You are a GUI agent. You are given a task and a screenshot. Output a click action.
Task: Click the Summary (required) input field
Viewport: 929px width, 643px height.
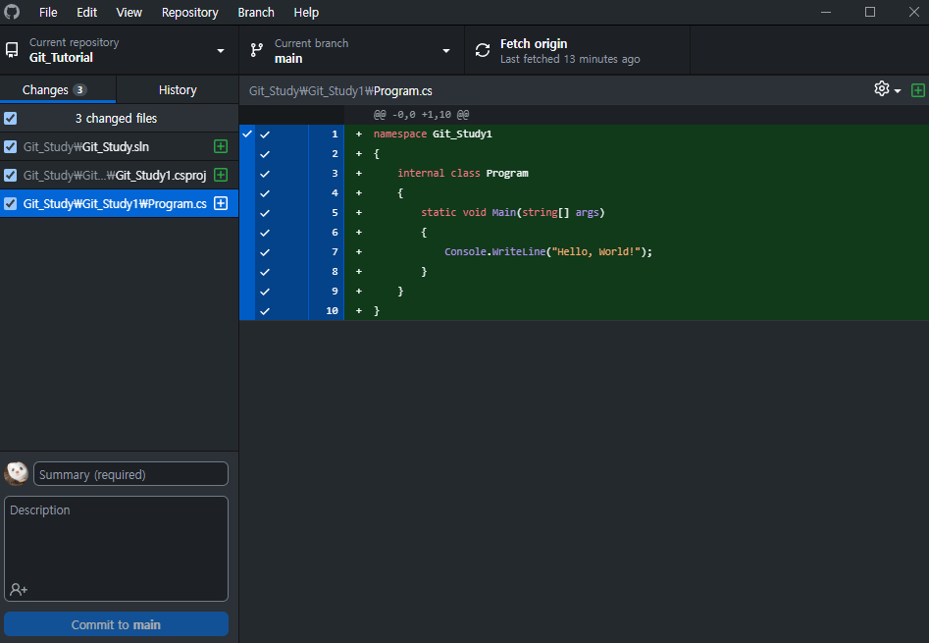click(130, 474)
